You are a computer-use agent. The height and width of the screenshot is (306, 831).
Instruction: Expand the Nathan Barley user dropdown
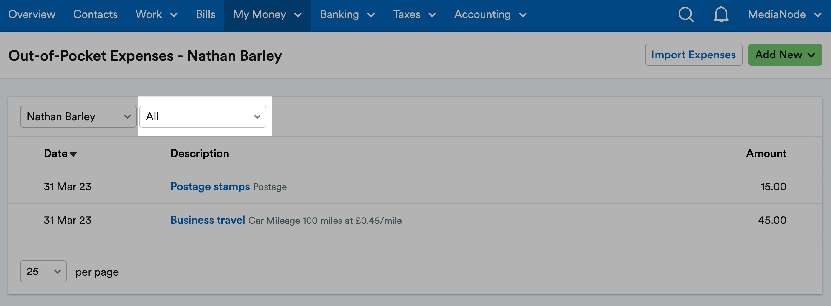click(x=78, y=116)
